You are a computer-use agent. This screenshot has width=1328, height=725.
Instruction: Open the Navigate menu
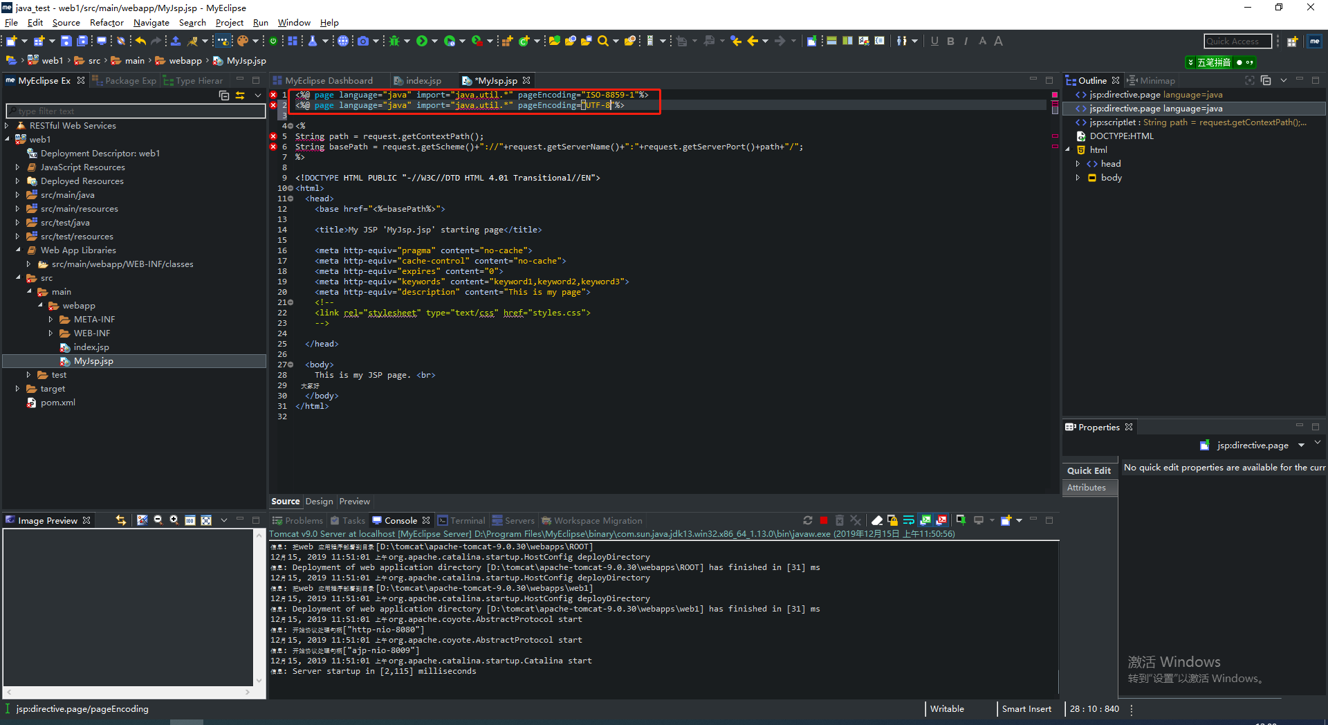(x=151, y=23)
